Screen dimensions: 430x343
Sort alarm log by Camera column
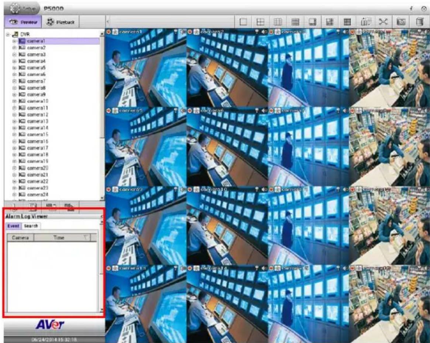20,238
